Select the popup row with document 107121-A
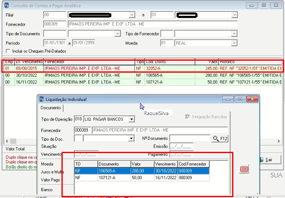 click(142, 177)
